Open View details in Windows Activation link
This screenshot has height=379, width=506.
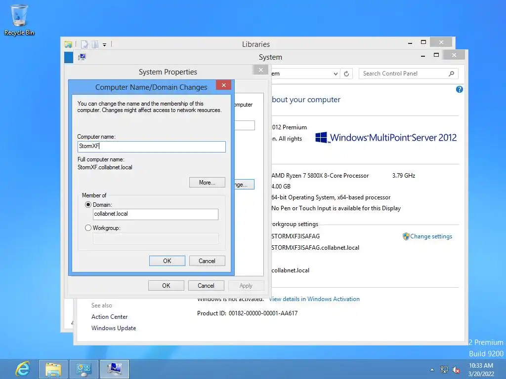[314, 299]
